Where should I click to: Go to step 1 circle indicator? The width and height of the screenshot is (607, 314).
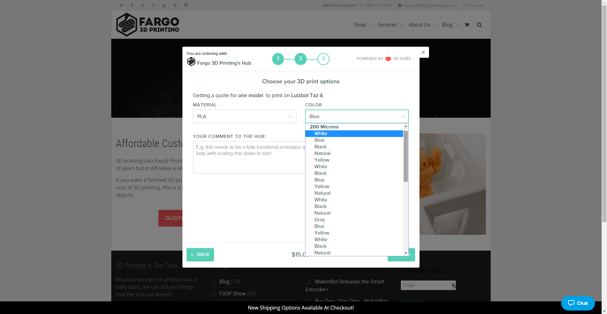click(x=278, y=59)
